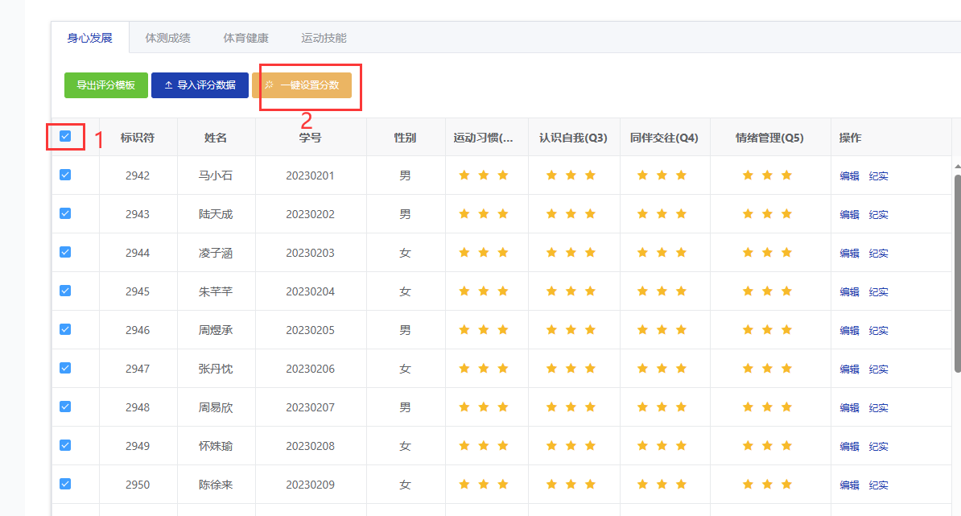Click 编辑 link for 马小石
The height and width of the screenshot is (516, 961).
(849, 175)
